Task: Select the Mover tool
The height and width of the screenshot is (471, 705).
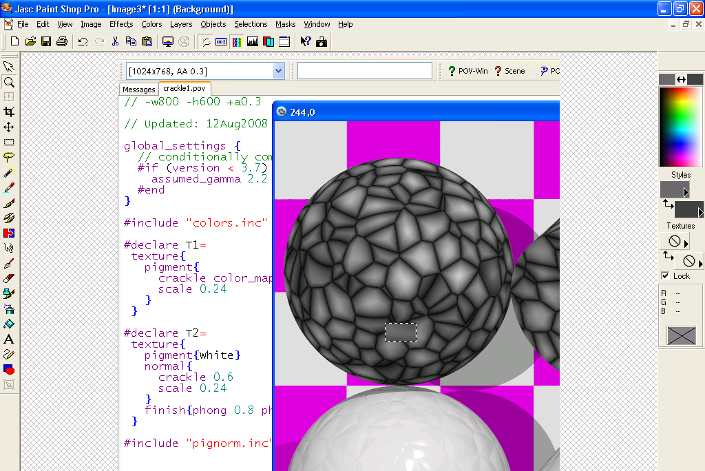Action: 9,127
